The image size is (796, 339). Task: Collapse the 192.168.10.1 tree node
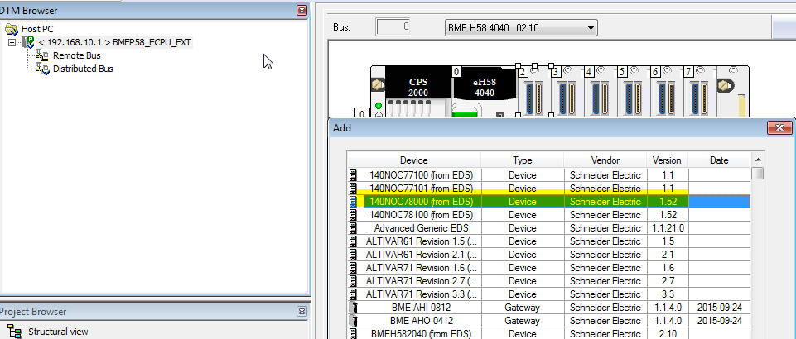(x=12, y=42)
